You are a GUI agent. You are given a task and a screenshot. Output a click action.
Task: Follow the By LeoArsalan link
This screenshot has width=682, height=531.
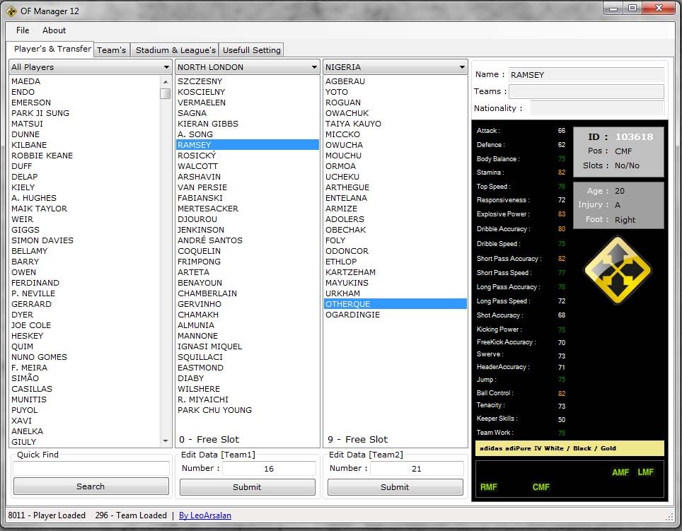tap(205, 515)
